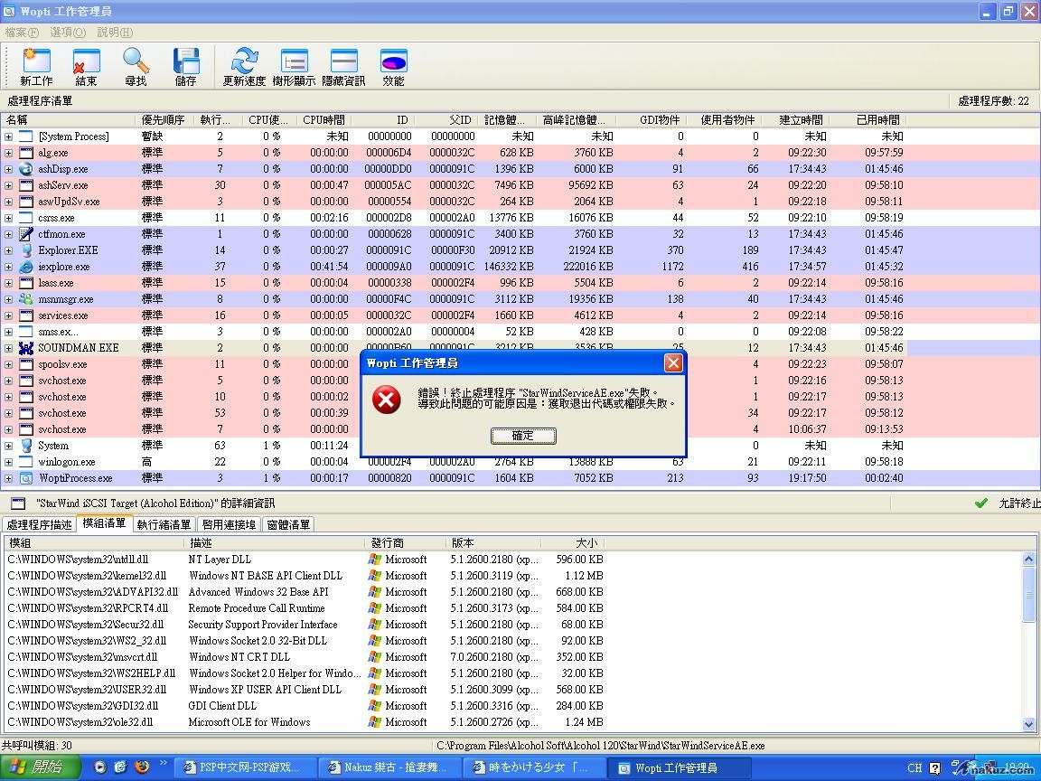Sort by 名稱 column header
Viewport: 1041px width, 781px height.
(69, 120)
